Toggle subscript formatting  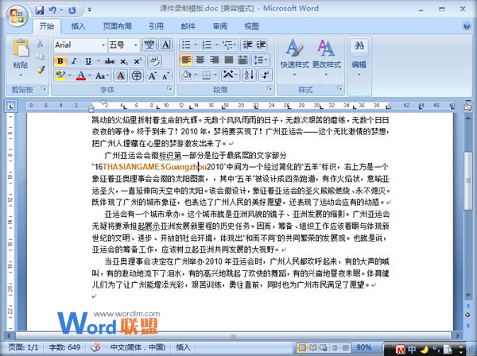point(123,61)
